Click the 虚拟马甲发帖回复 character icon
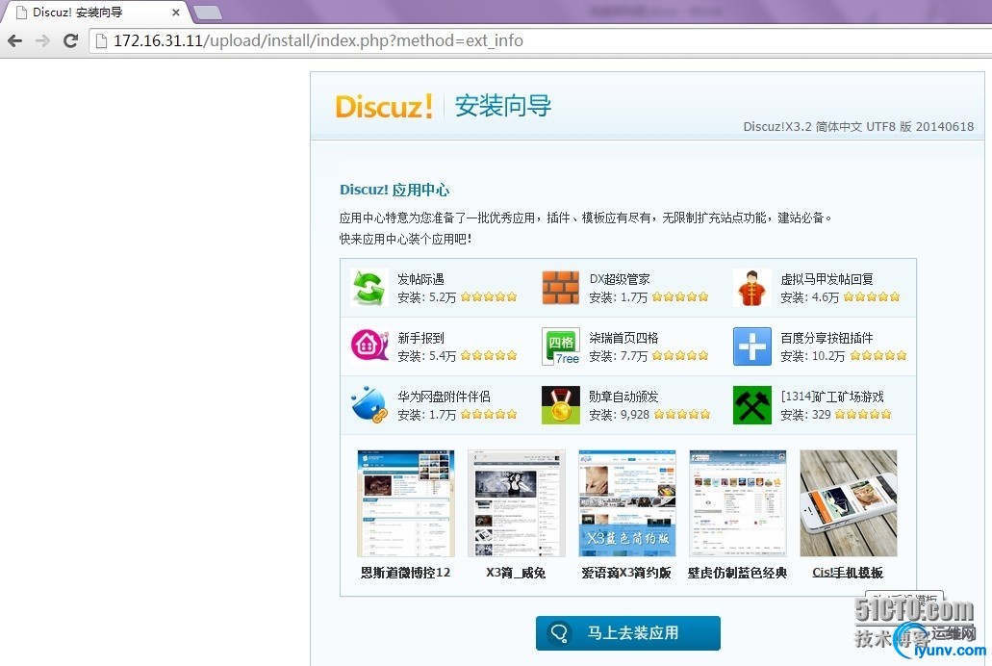This screenshot has height=666, width=992. coord(752,288)
